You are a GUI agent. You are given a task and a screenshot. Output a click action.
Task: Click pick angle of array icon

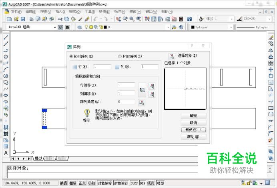point(142,102)
